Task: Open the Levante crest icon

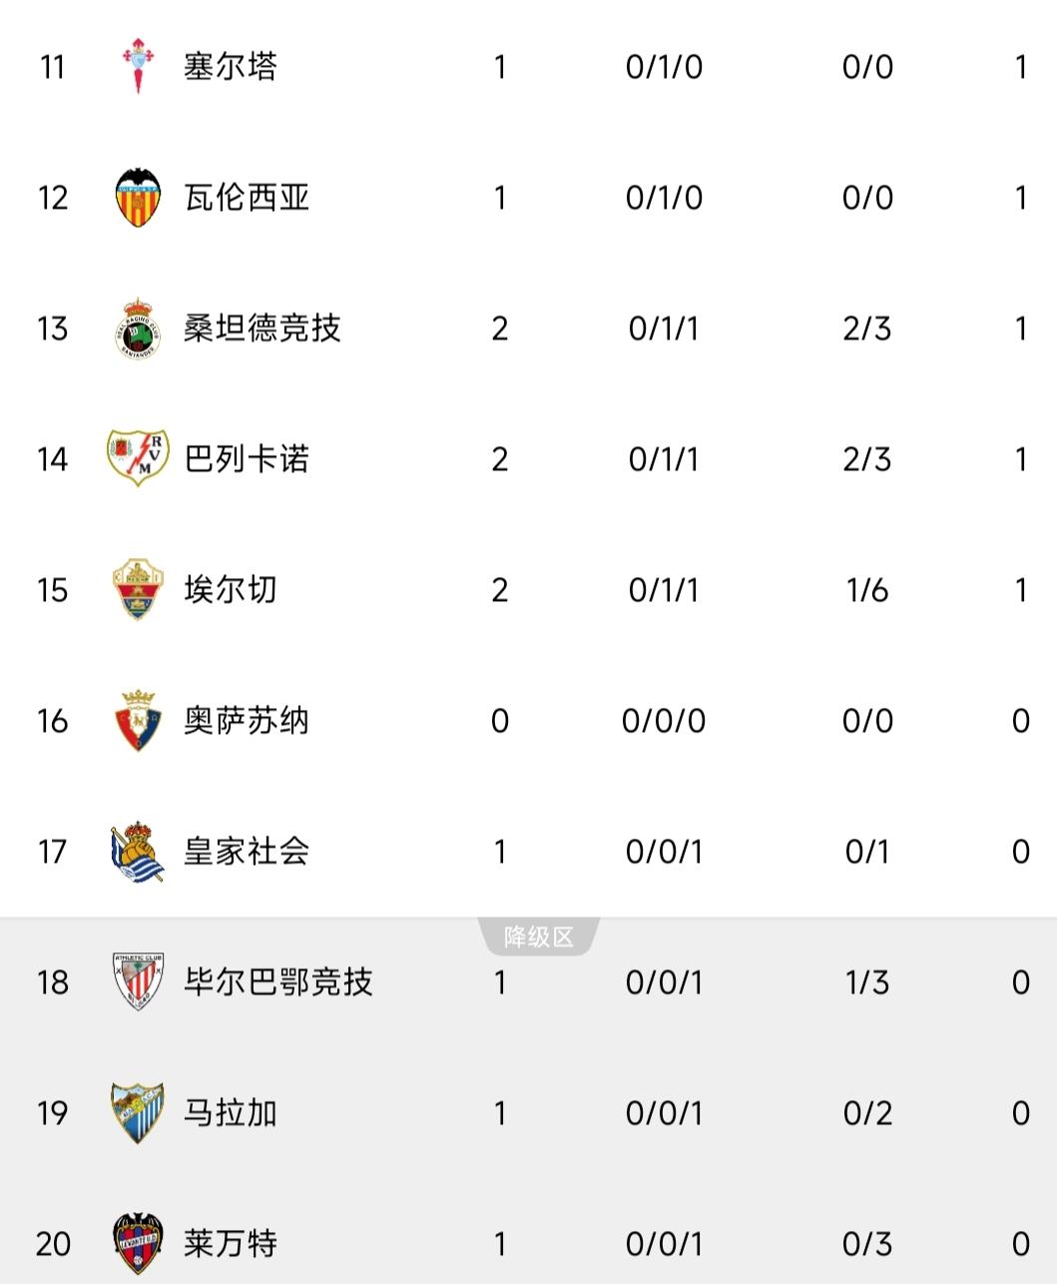Action: click(137, 1243)
